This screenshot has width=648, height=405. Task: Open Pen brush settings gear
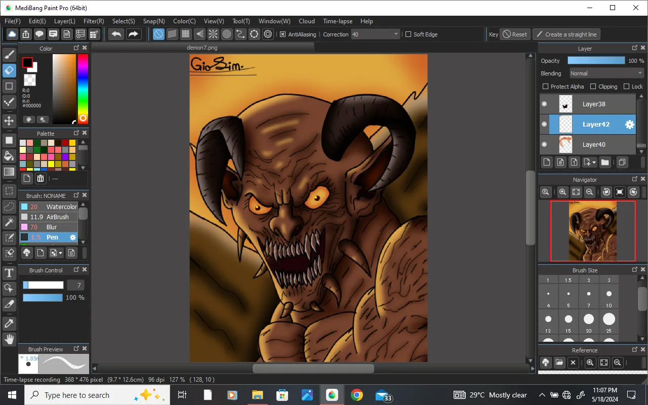tap(73, 237)
